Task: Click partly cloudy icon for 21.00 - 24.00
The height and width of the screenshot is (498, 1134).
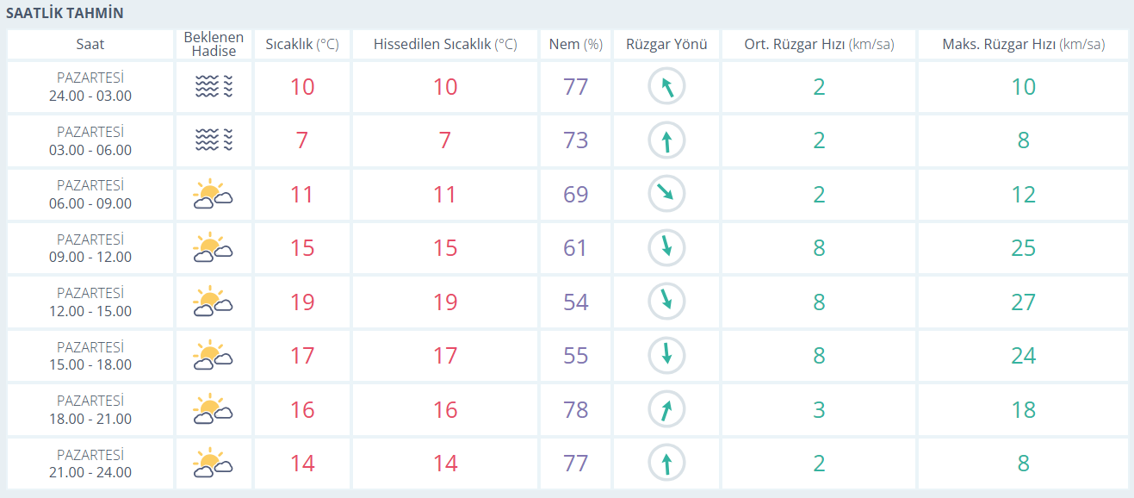Action: click(x=214, y=463)
